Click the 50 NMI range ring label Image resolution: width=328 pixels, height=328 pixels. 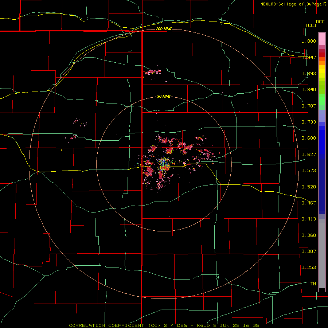(x=164, y=97)
